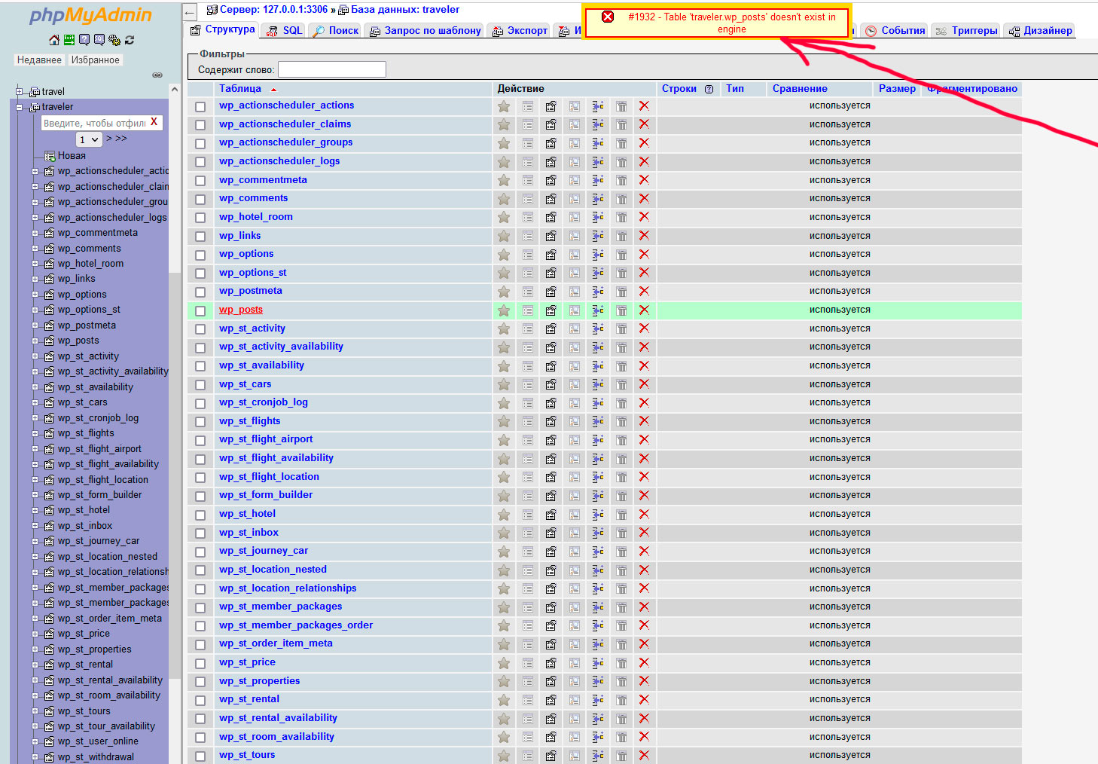
Task: Select the wp_st_flights row checkbox
Action: [200, 422]
